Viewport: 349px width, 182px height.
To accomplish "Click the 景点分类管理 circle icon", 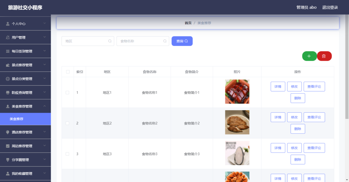I will [x=8, y=79].
